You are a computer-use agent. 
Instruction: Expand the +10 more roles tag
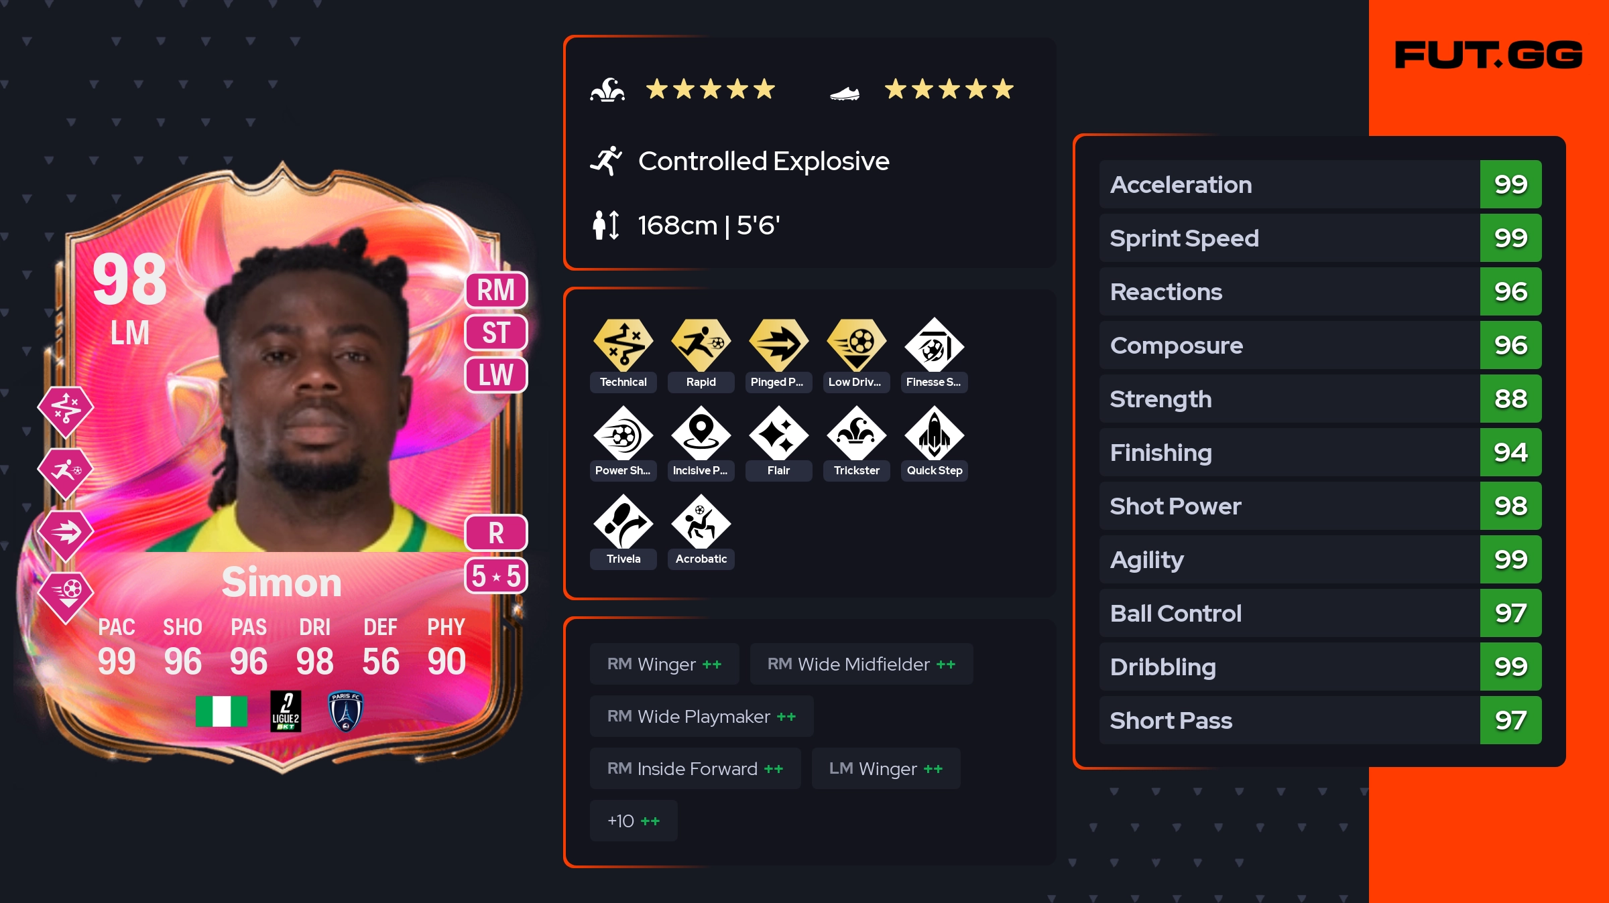click(x=634, y=821)
